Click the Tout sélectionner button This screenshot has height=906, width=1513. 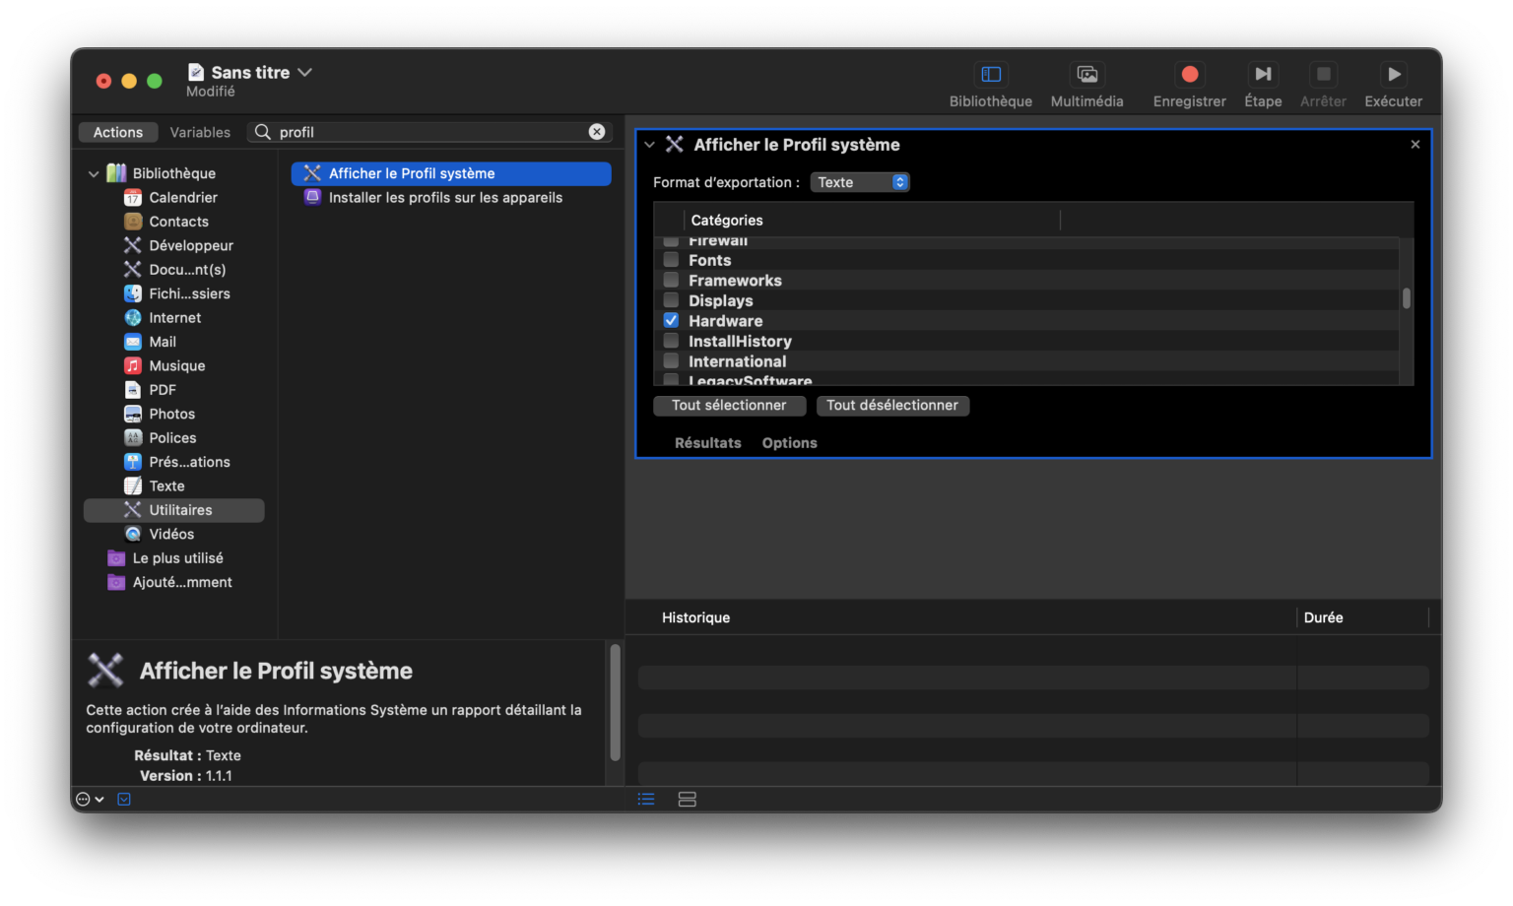tap(729, 405)
